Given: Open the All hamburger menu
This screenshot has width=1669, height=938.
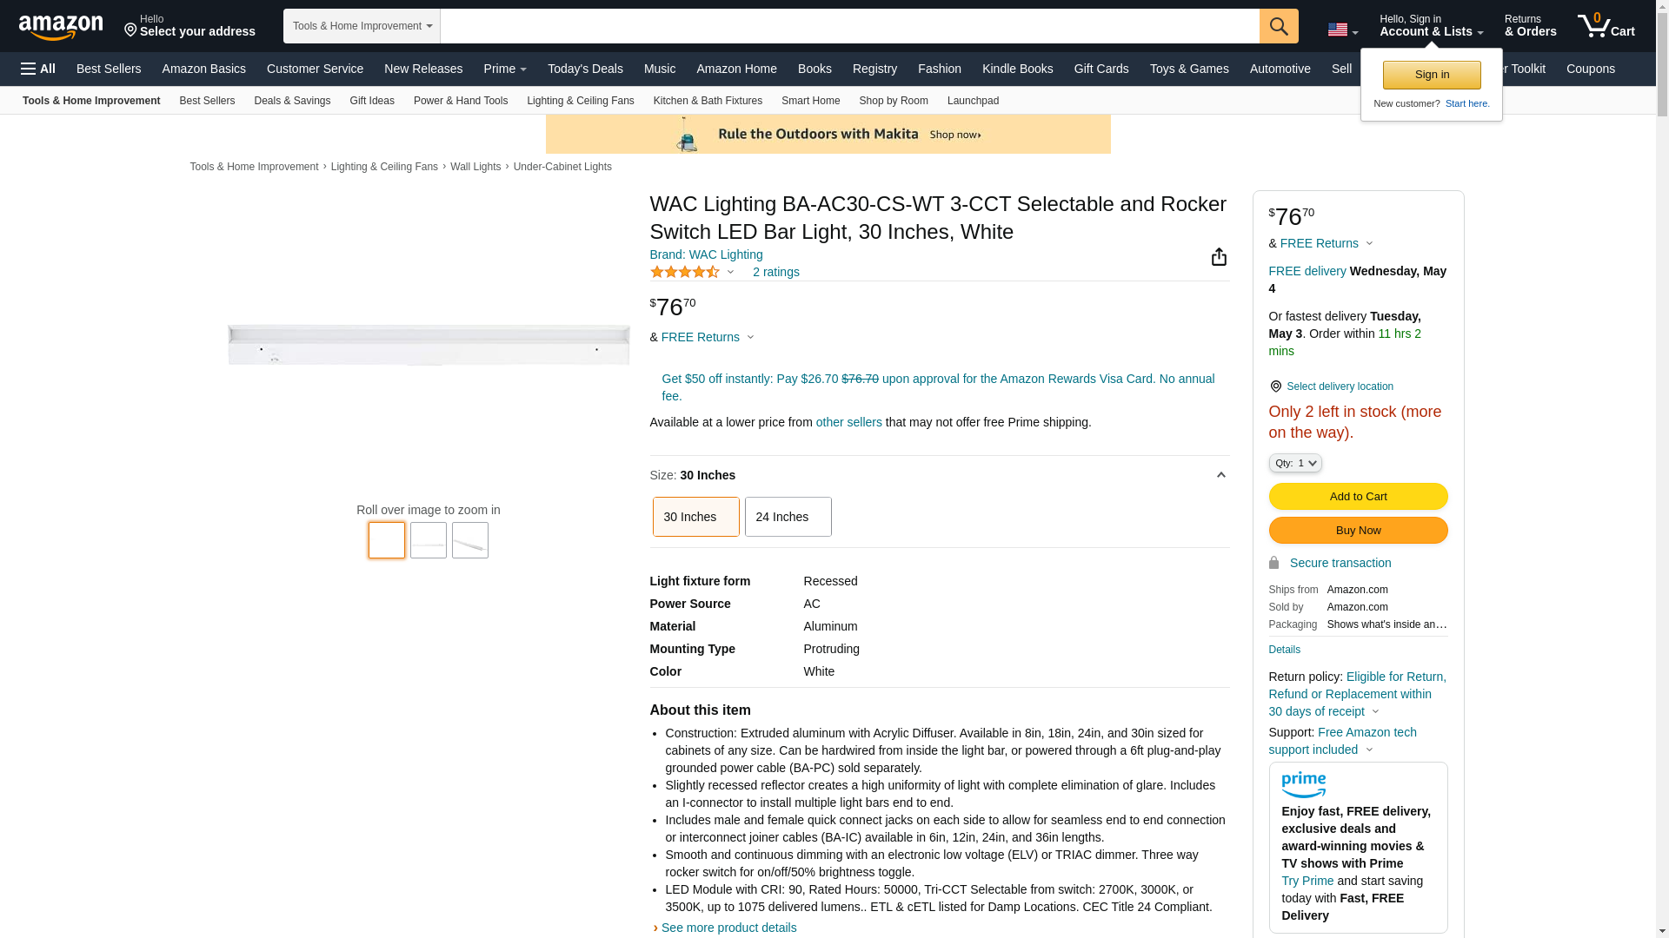Looking at the screenshot, I should point(38,69).
